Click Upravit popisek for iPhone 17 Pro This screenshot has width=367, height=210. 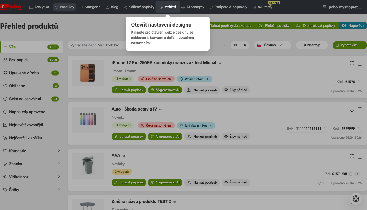coord(129,90)
